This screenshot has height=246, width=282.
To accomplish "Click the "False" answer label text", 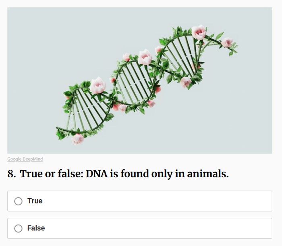I will pyautogui.click(x=36, y=228).
